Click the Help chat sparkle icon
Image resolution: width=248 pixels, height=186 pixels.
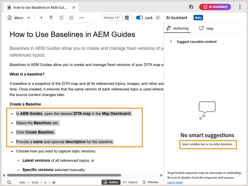pyautogui.click(x=201, y=28)
